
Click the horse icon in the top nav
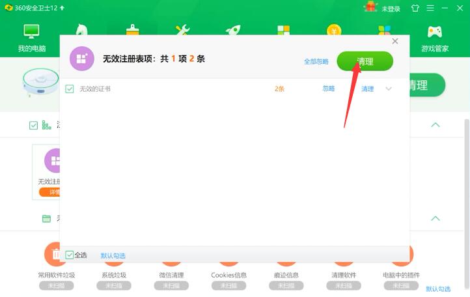coord(81,29)
